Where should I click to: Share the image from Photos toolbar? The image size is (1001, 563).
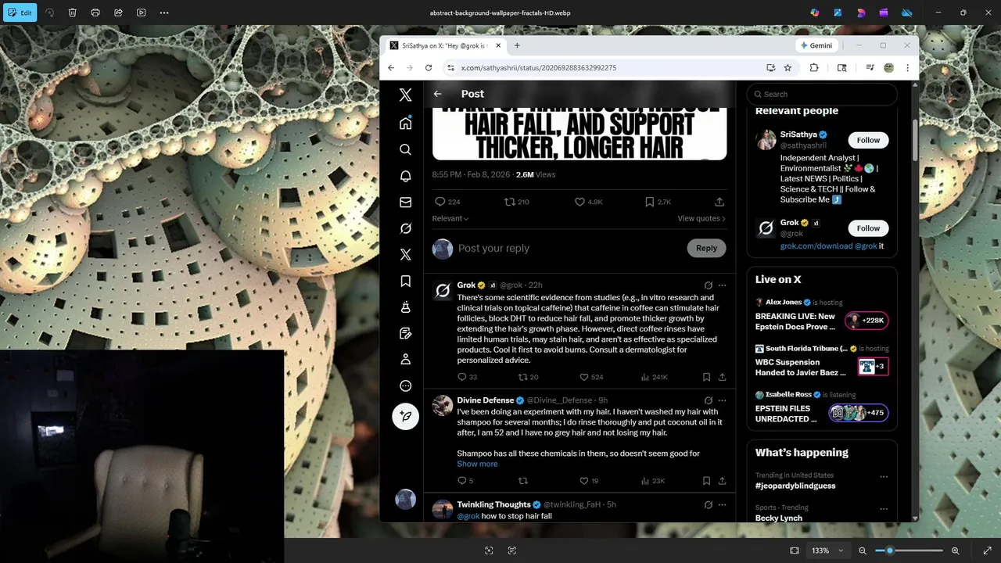pyautogui.click(x=118, y=13)
